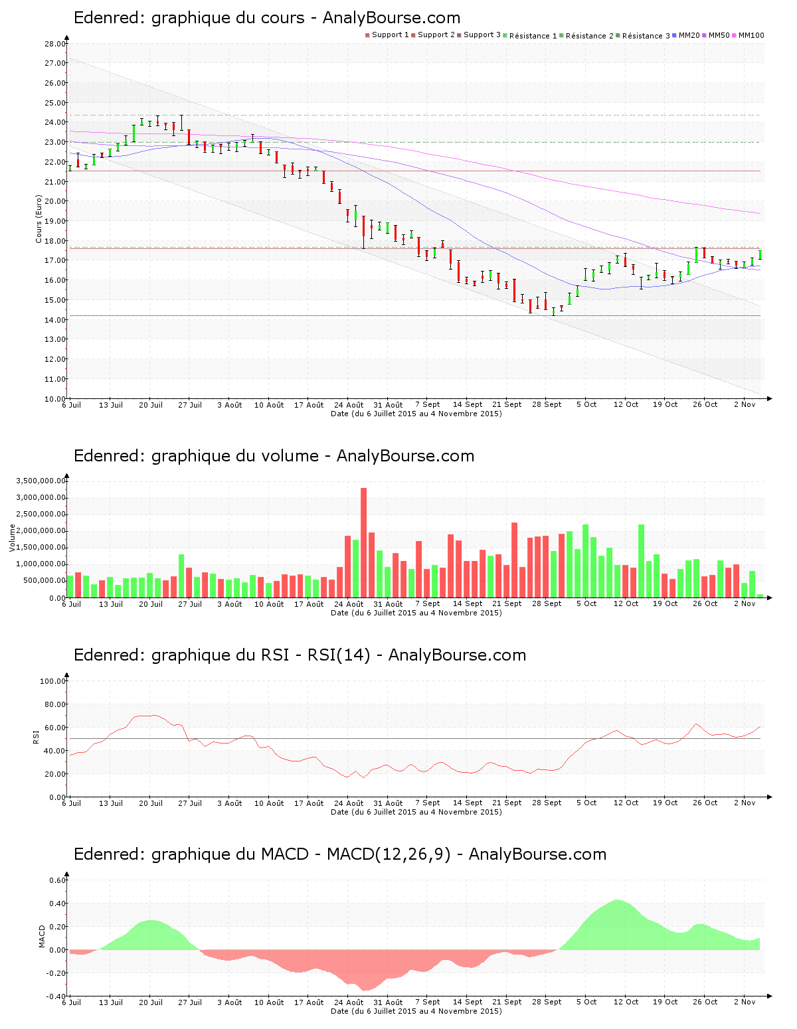Click the -0.40 value on the MACD axis
The height and width of the screenshot is (1029, 797).
56,996
